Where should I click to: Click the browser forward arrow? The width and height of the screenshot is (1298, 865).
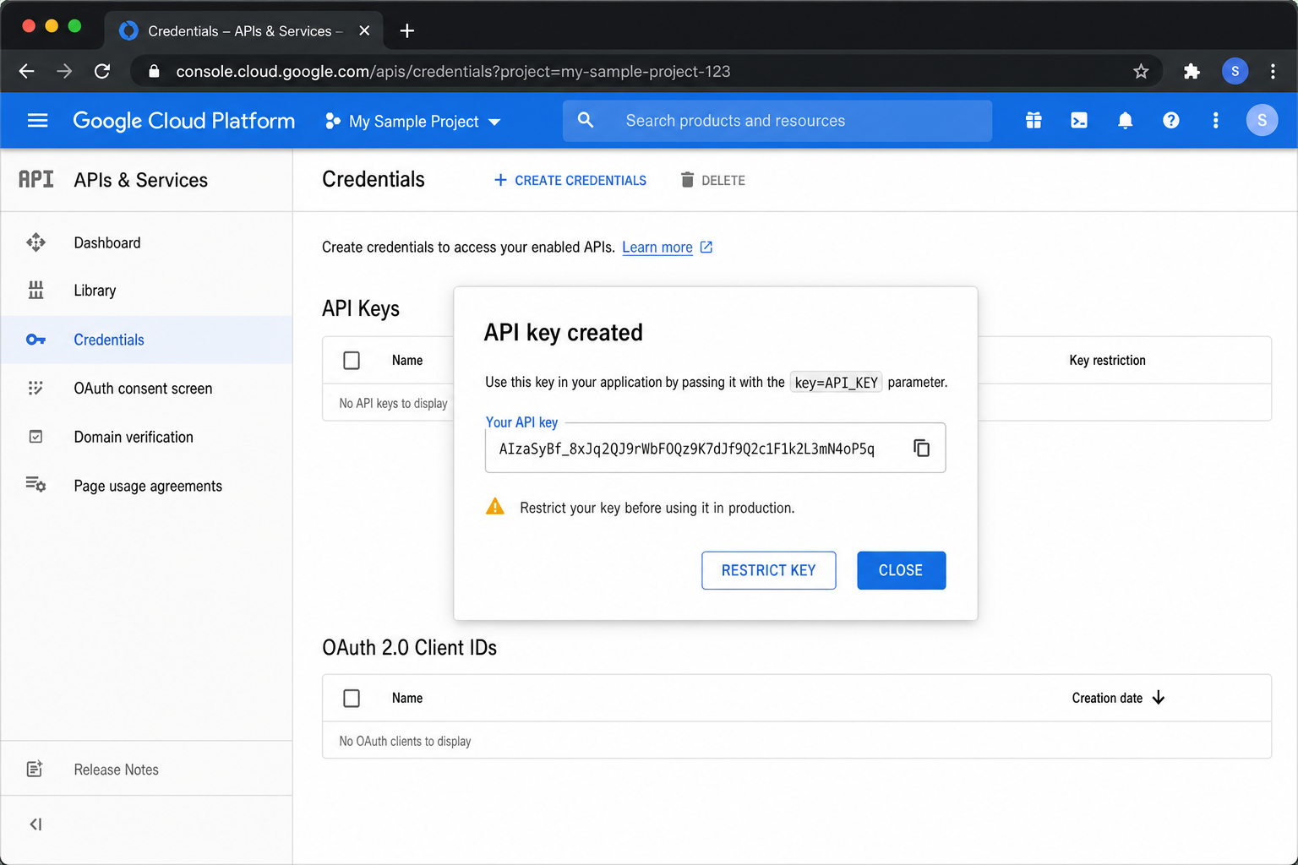coord(64,71)
